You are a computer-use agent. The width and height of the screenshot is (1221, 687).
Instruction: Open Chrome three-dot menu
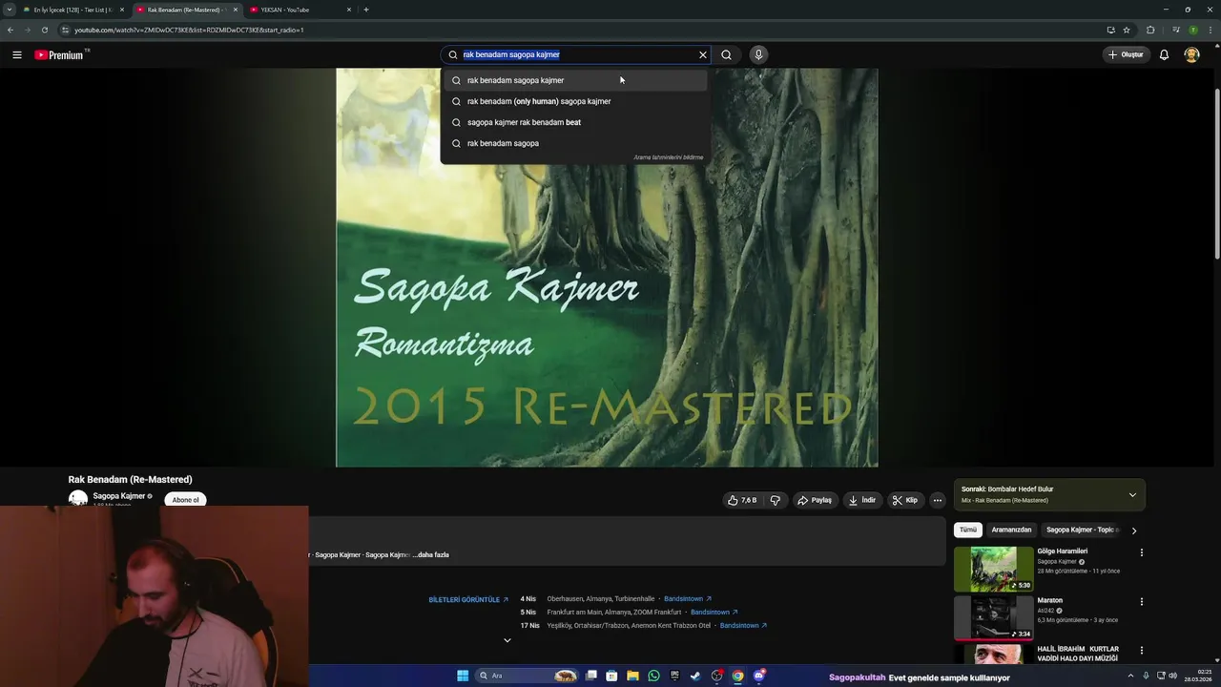tap(1211, 30)
